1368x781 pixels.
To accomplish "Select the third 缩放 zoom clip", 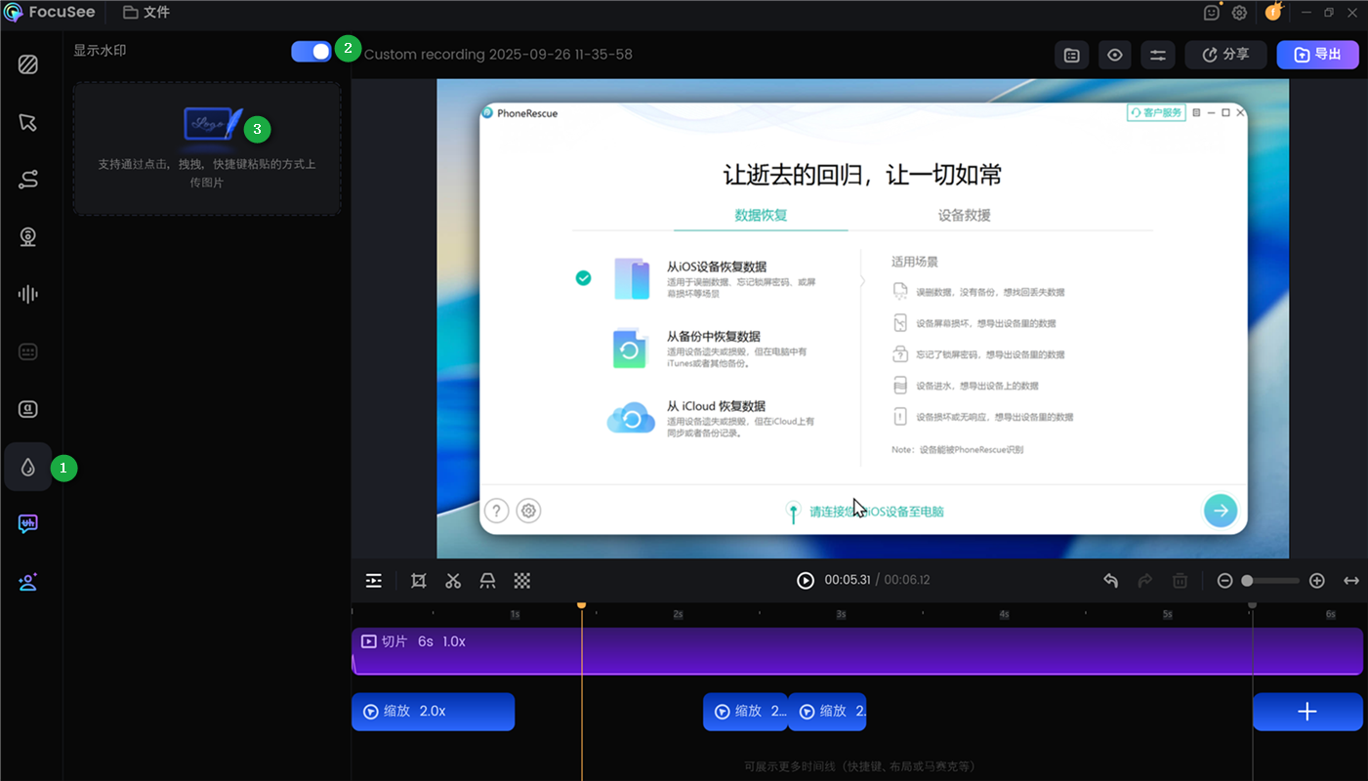I will [x=827, y=712].
